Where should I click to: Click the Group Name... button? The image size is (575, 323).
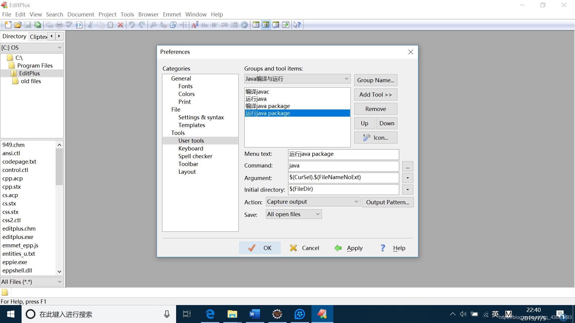tap(376, 80)
